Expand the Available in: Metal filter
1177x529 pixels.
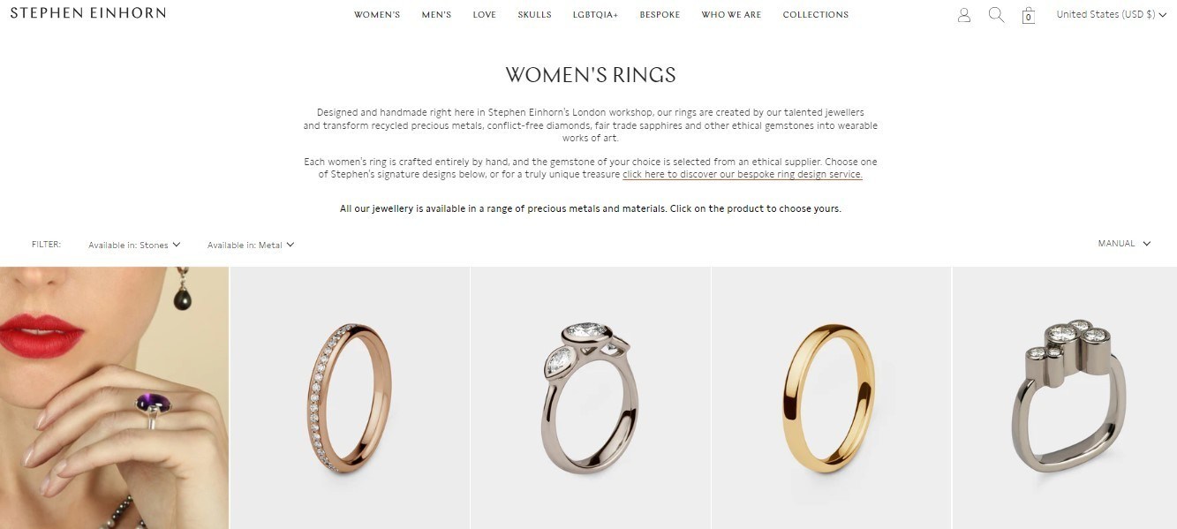(x=251, y=245)
